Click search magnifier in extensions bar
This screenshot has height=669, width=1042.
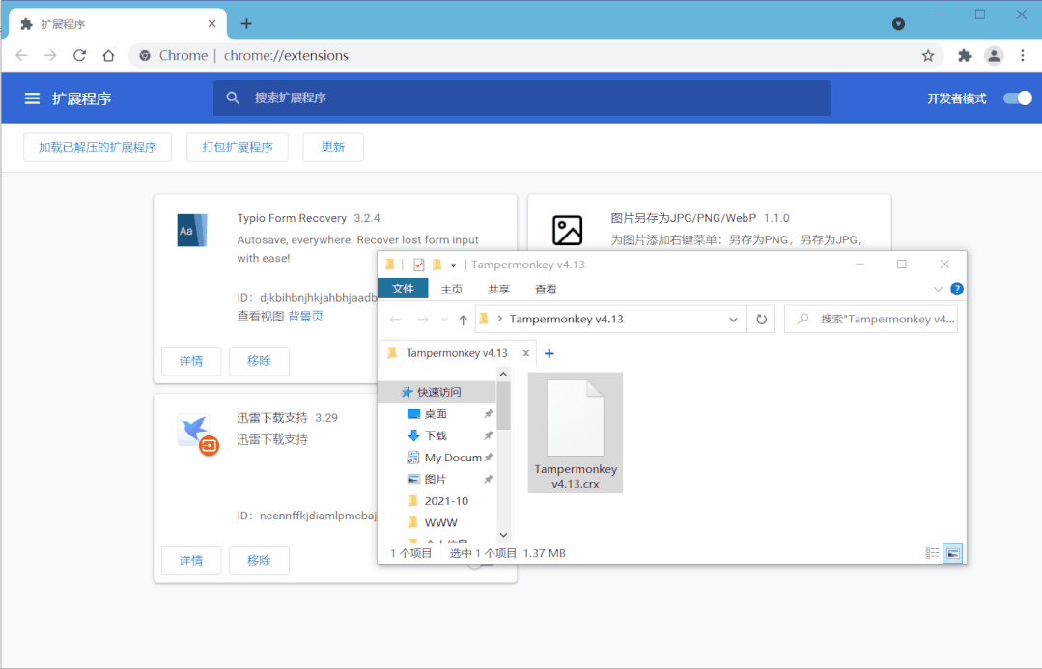pyautogui.click(x=233, y=98)
